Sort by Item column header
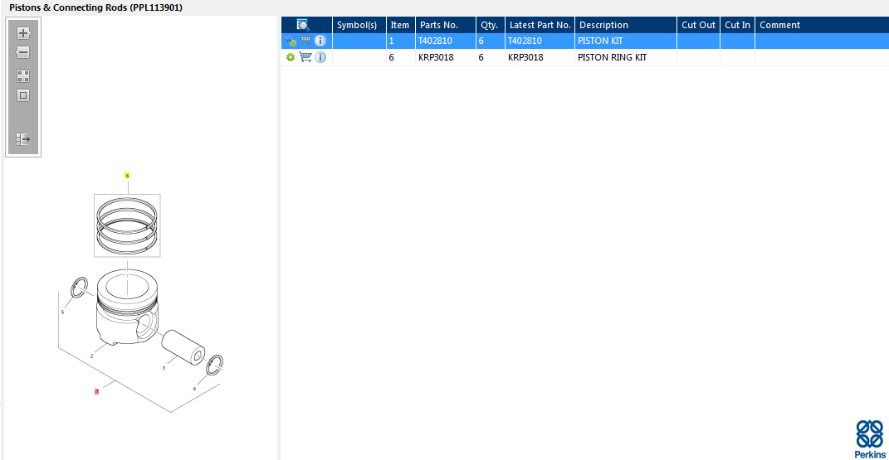Image resolution: width=889 pixels, height=460 pixels. (x=400, y=25)
